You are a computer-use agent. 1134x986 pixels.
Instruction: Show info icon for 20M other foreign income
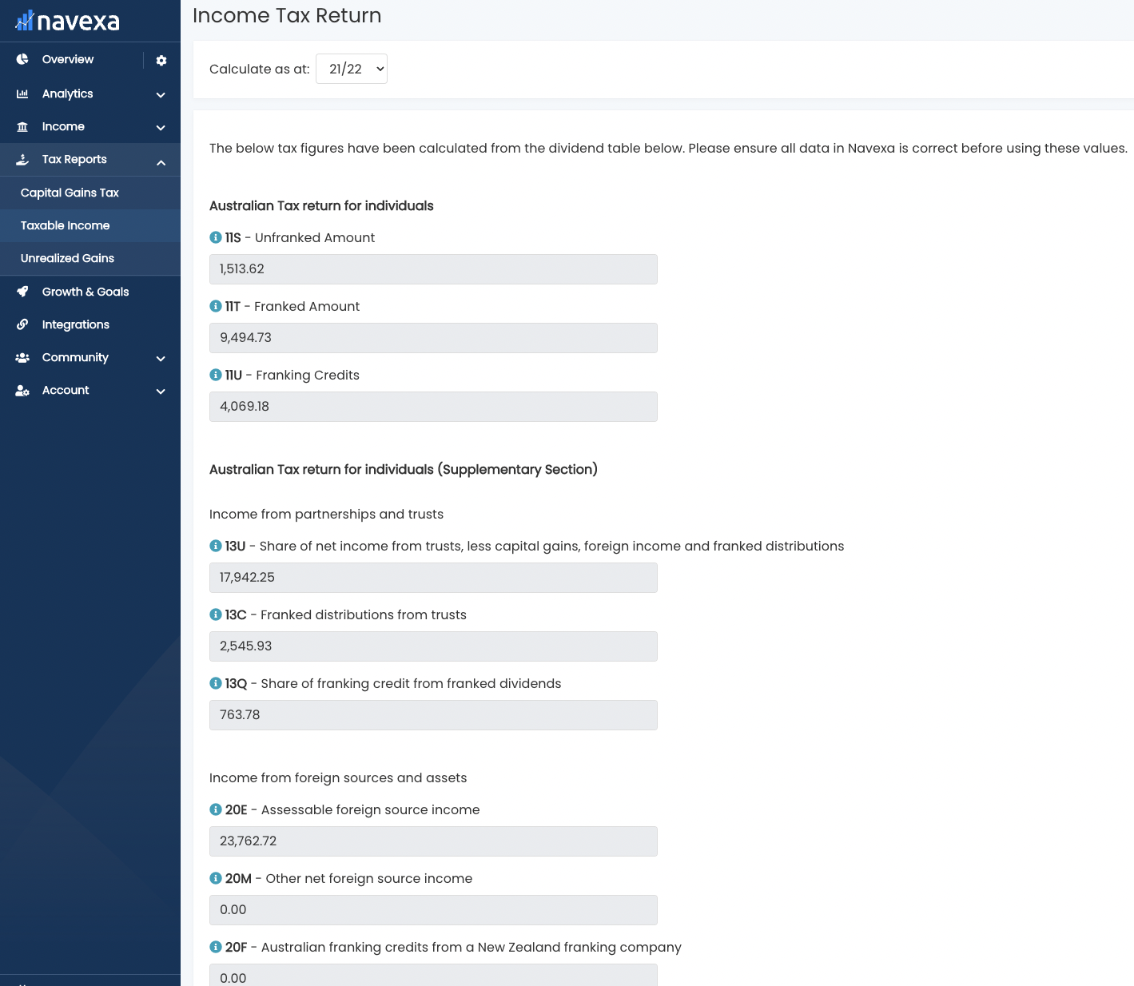216,878
